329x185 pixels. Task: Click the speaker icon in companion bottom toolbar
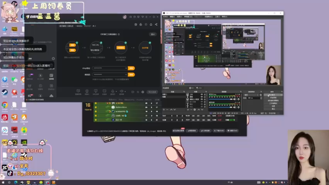[x=121, y=91]
